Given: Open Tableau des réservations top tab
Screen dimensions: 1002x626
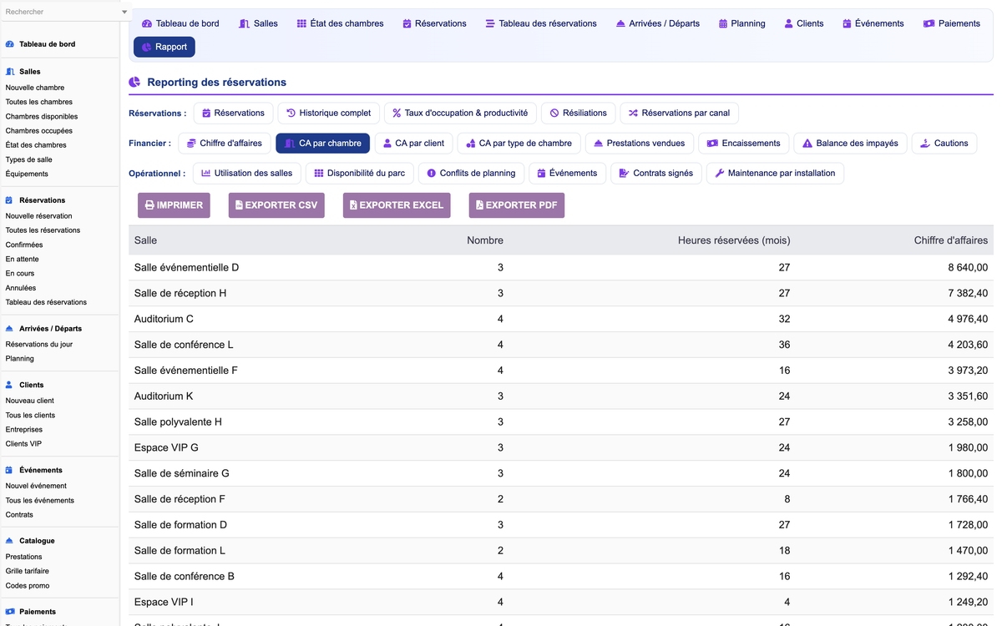Looking at the screenshot, I should click(x=541, y=23).
